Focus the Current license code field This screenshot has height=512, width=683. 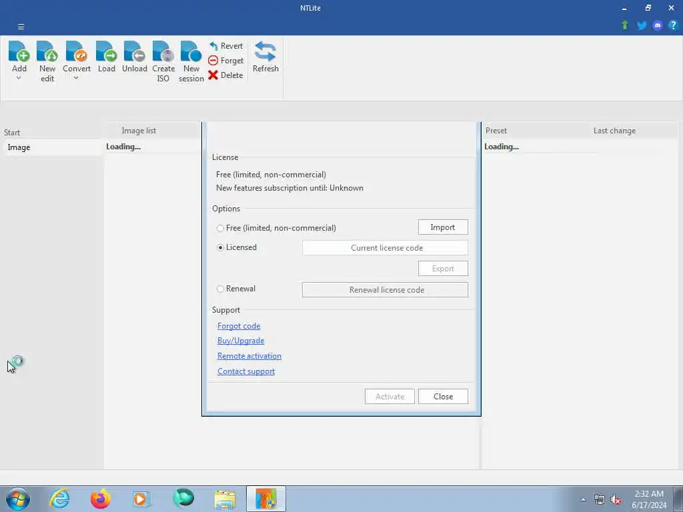pos(385,248)
